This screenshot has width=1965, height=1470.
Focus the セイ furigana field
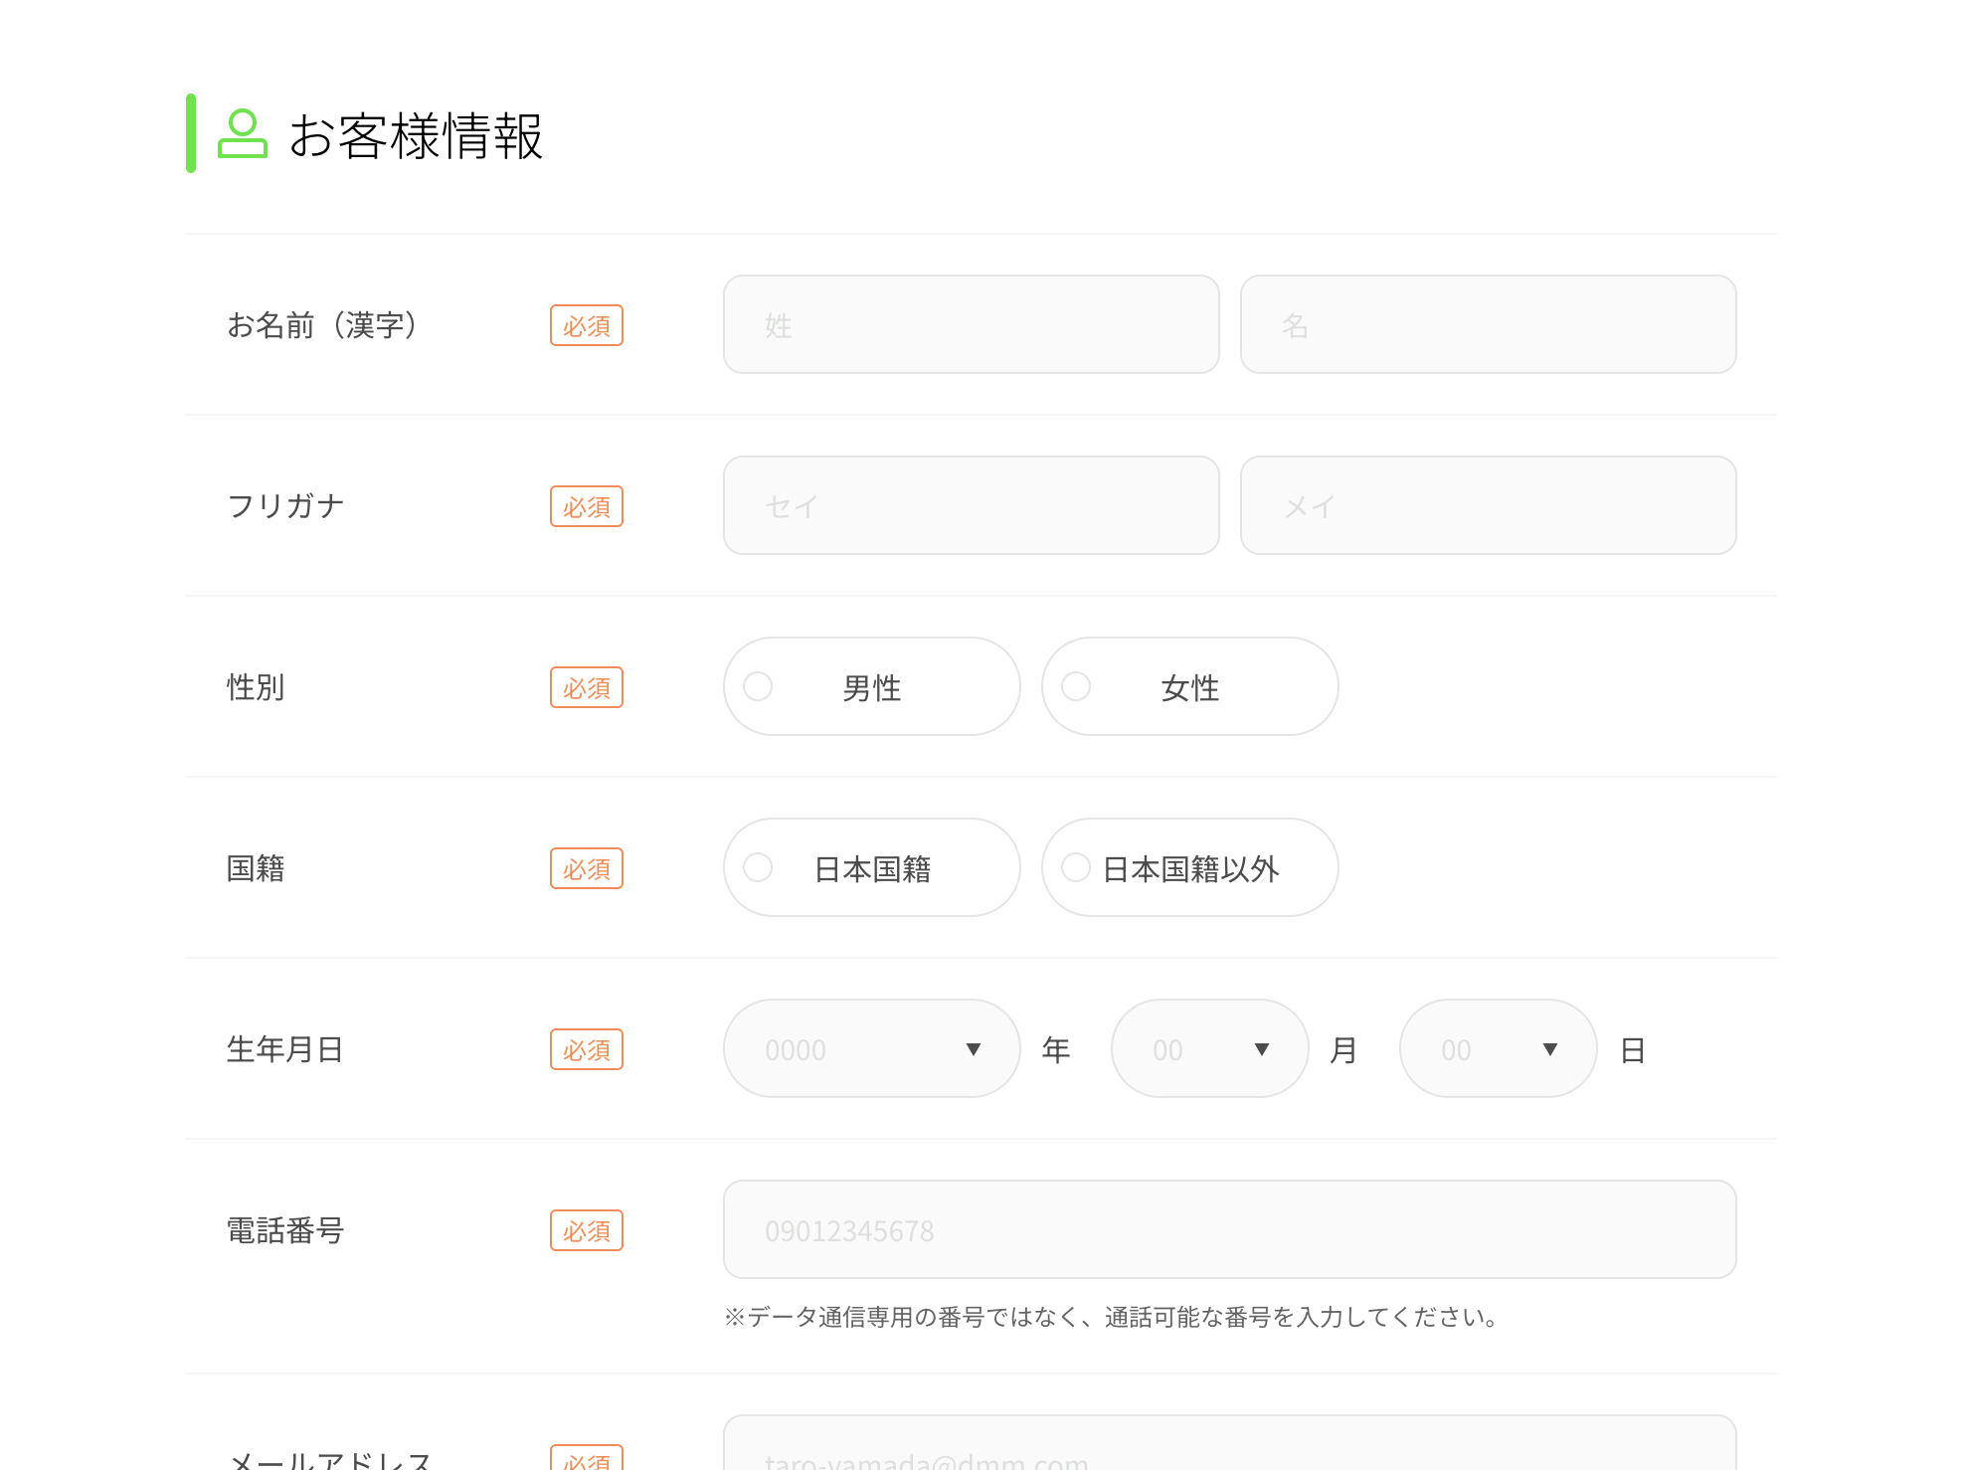pos(971,505)
